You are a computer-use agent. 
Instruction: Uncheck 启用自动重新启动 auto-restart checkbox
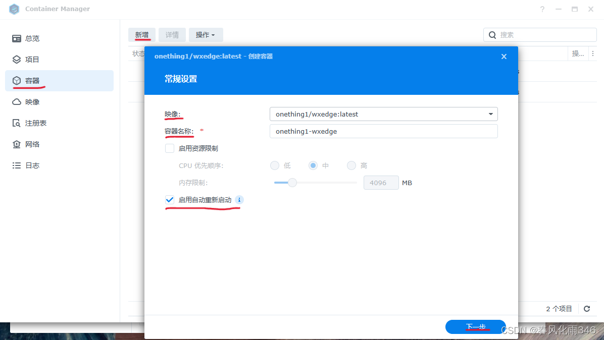(170, 200)
